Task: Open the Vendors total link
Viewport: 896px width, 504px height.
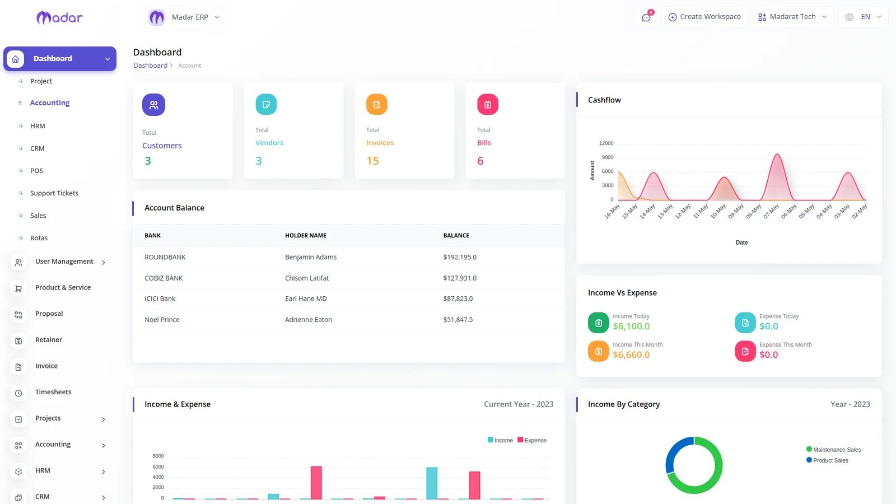Action: (x=269, y=143)
